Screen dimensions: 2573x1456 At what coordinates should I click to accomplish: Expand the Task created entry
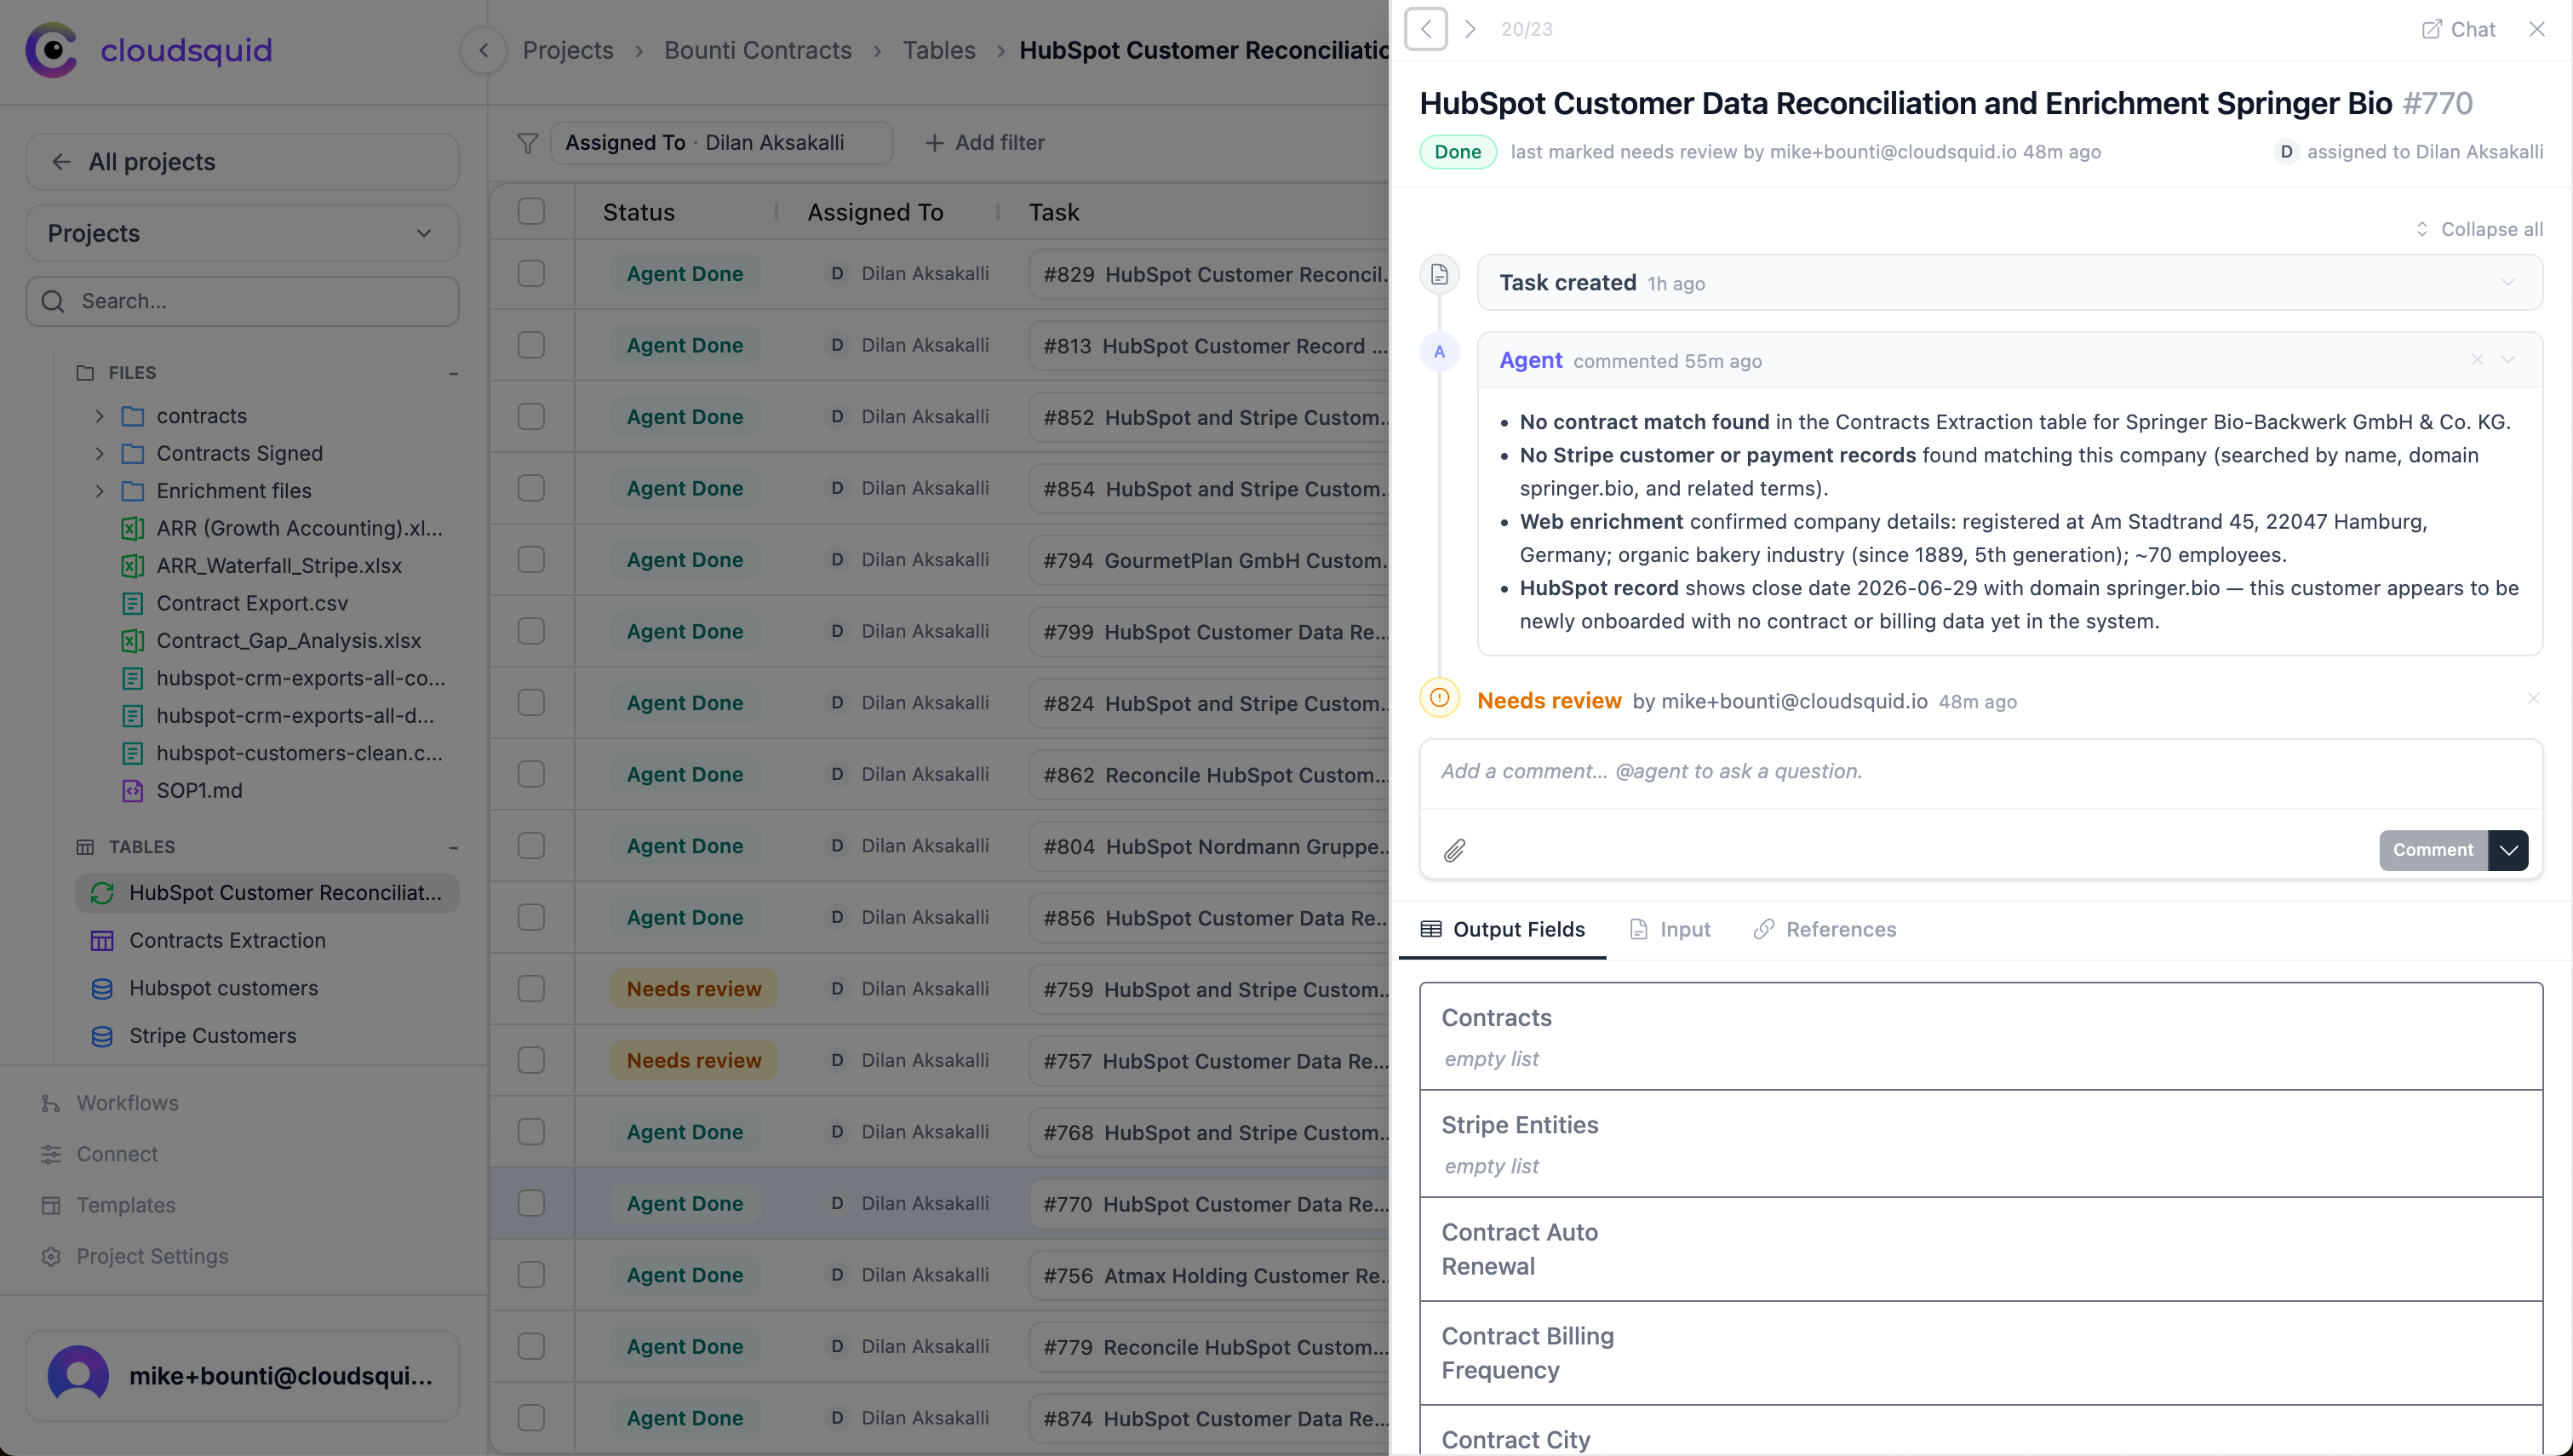pos(2508,282)
